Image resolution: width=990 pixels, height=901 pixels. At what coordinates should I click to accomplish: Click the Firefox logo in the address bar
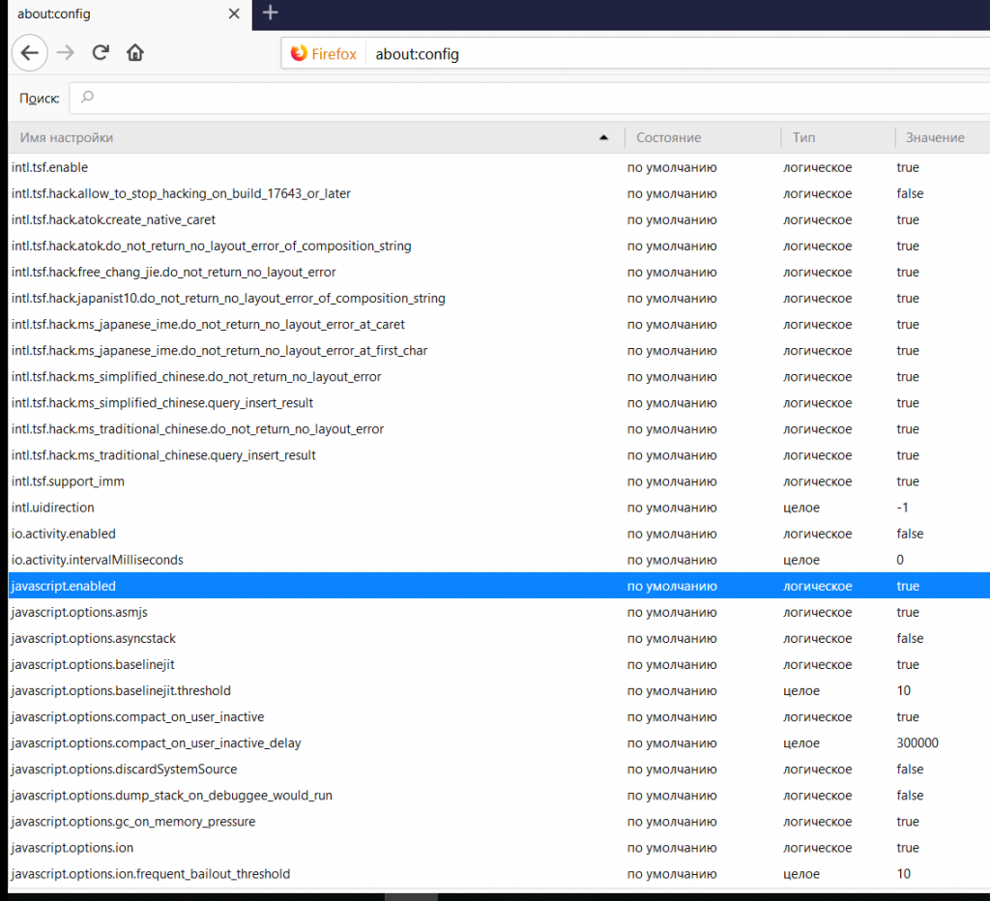tap(301, 53)
